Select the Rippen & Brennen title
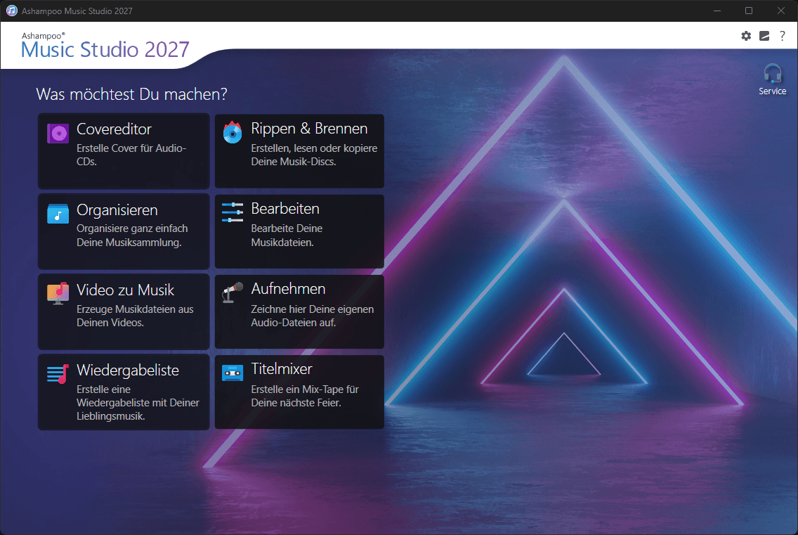The width and height of the screenshot is (798, 535). tap(309, 129)
